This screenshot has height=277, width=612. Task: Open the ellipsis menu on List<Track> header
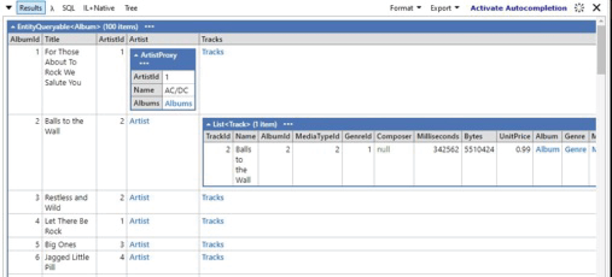288,125
